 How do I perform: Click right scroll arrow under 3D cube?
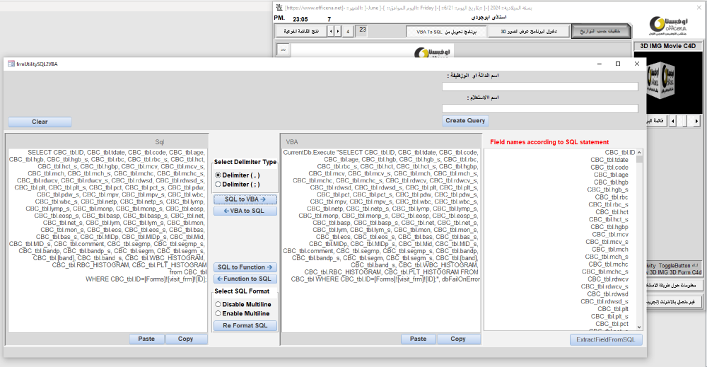696,121
